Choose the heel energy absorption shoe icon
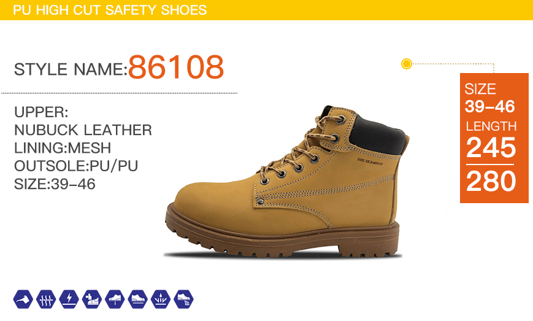The height and width of the screenshot is (321, 533). coord(183,300)
